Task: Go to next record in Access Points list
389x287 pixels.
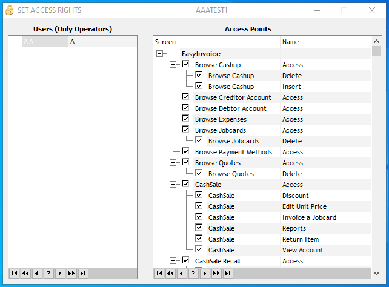Action: click(205, 273)
